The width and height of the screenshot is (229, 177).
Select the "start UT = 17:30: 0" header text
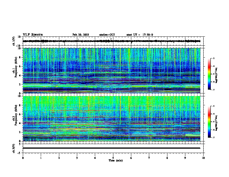point(140,35)
